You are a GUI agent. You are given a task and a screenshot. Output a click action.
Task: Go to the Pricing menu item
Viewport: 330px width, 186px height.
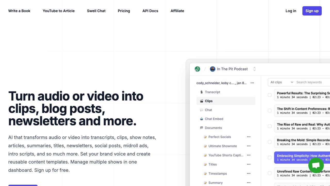click(x=124, y=11)
